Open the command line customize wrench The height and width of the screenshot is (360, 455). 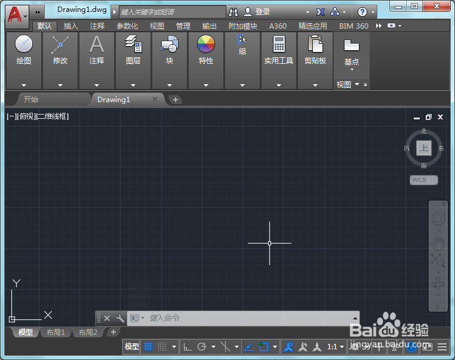(x=120, y=318)
